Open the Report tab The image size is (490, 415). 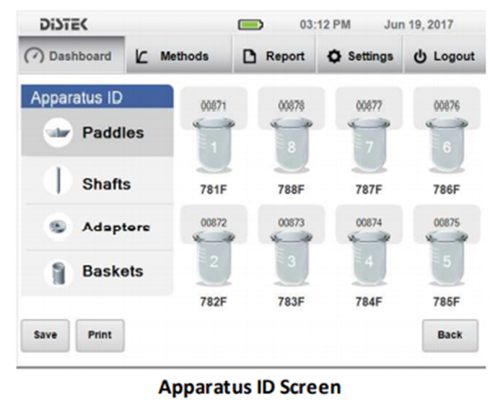click(275, 56)
